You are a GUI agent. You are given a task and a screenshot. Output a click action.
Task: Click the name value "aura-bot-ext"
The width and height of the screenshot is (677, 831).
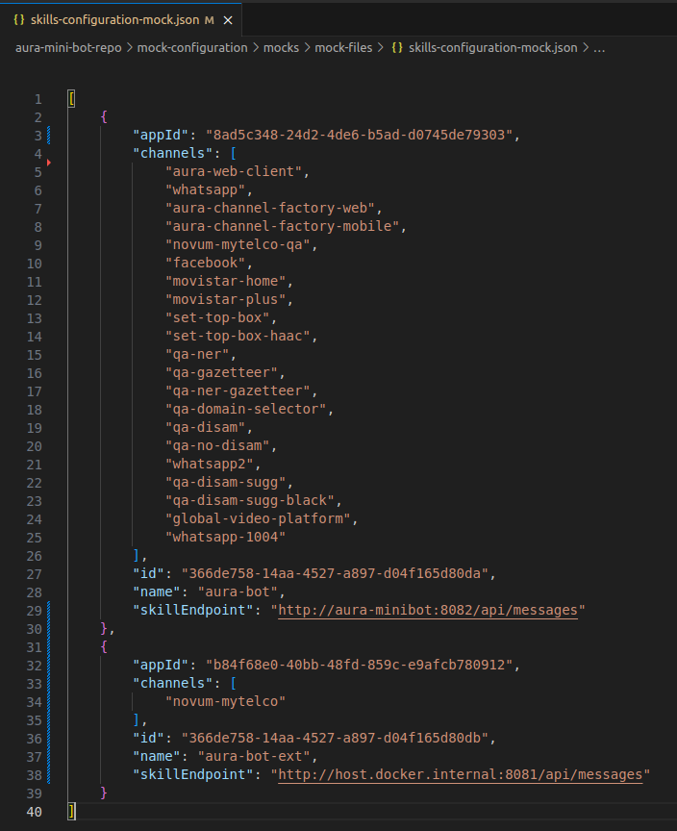254,756
